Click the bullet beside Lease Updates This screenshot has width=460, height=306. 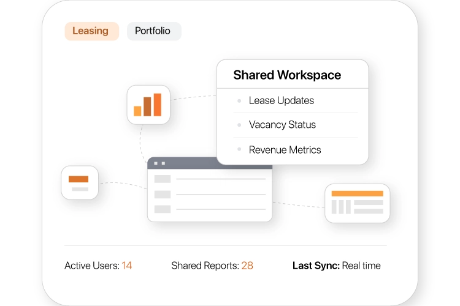click(x=239, y=101)
